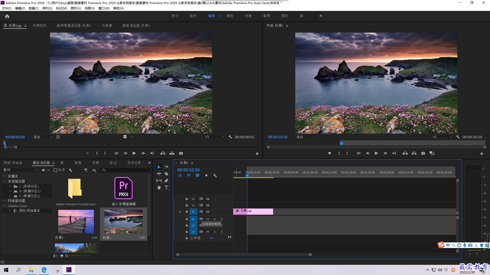Open 窗口(W) menu
This screenshot has width=490, height=275.
point(104,8)
